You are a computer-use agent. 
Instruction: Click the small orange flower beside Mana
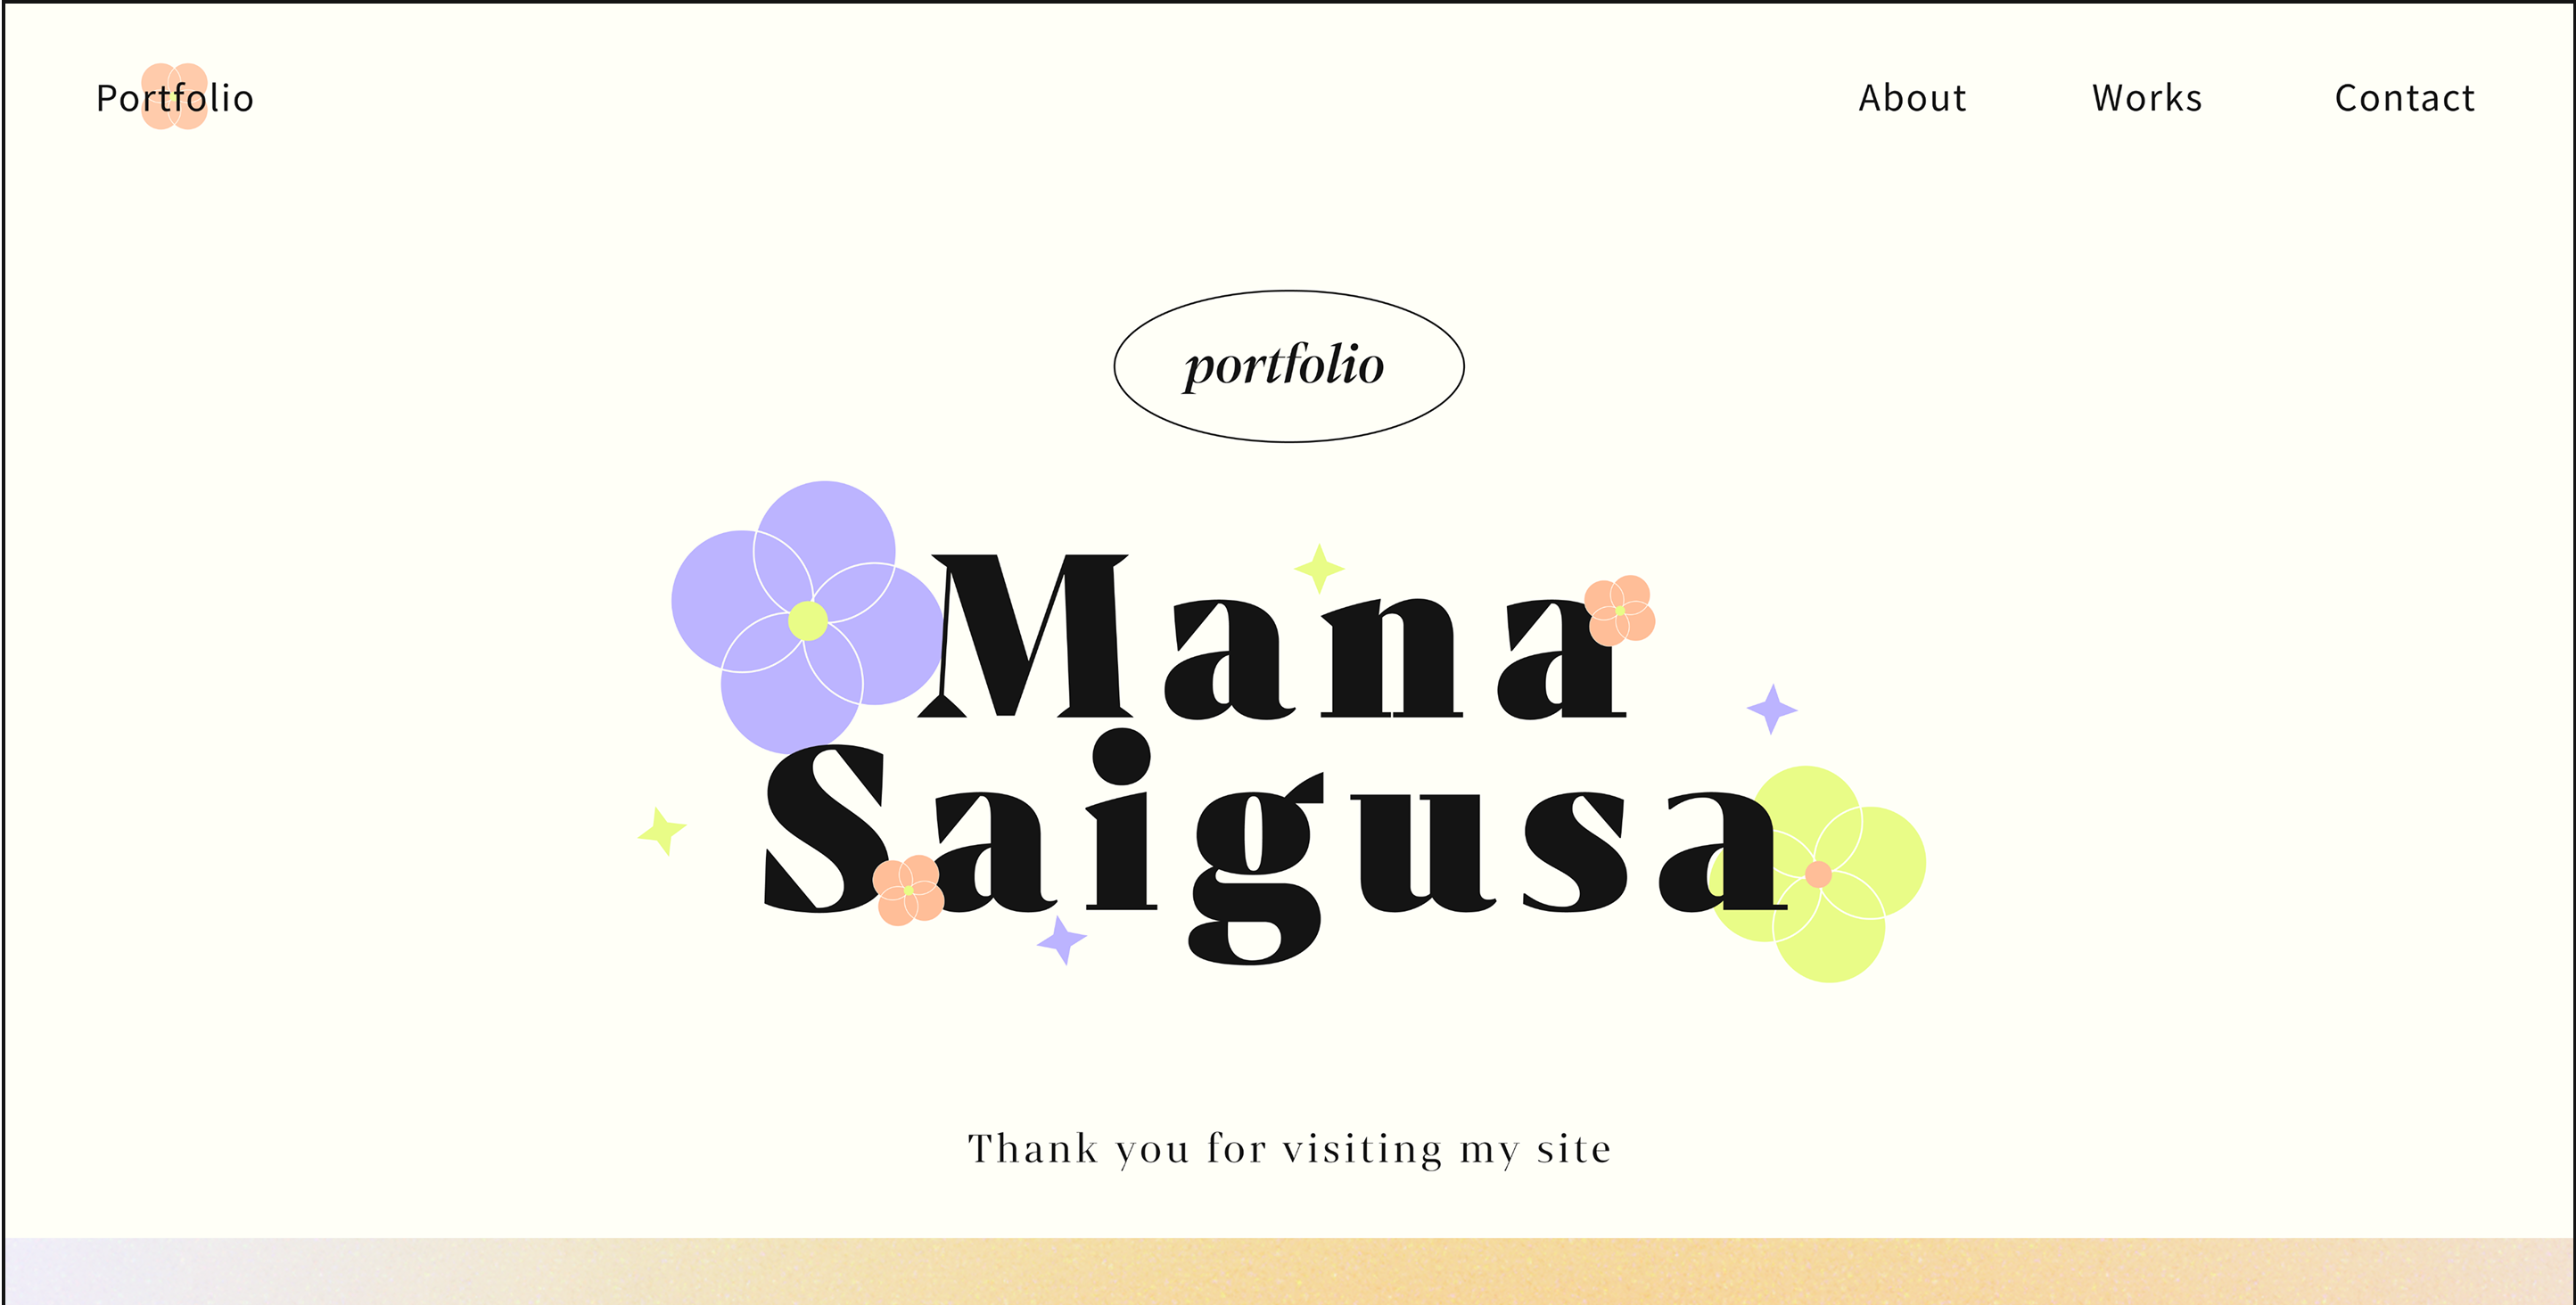click(x=1619, y=610)
